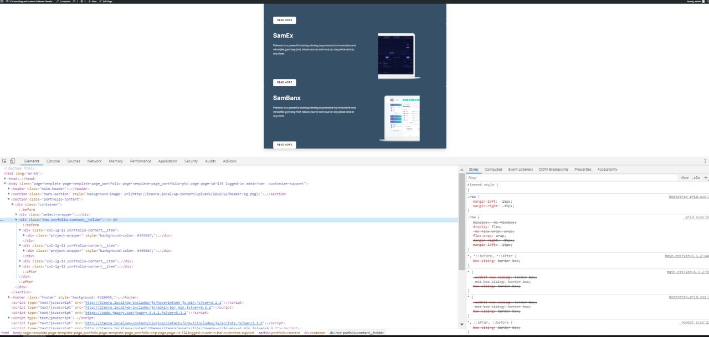
Task: Expand the footer element node
Action: (9, 297)
